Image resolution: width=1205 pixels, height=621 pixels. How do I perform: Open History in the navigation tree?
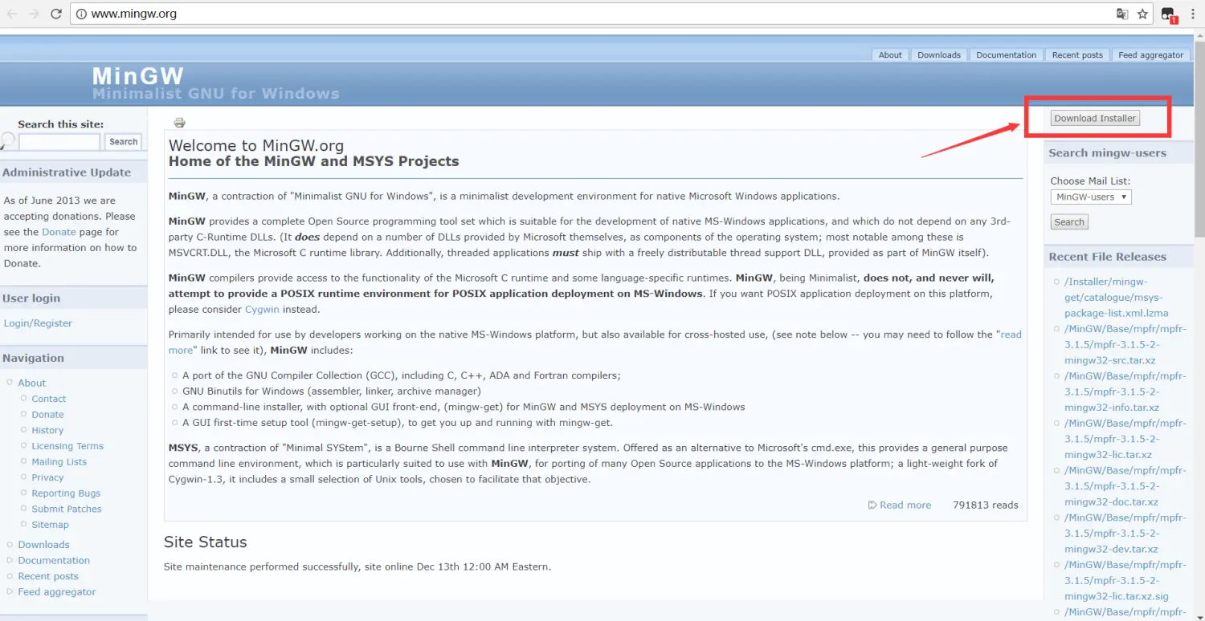(x=47, y=430)
